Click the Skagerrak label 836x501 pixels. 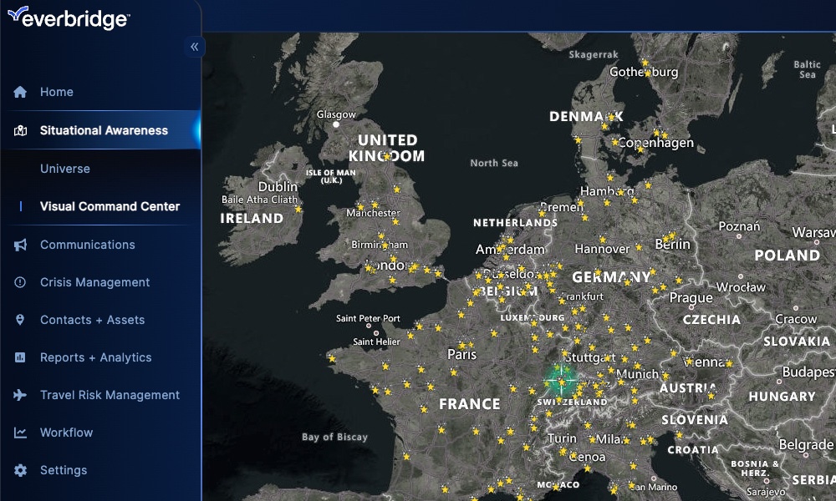click(x=594, y=54)
